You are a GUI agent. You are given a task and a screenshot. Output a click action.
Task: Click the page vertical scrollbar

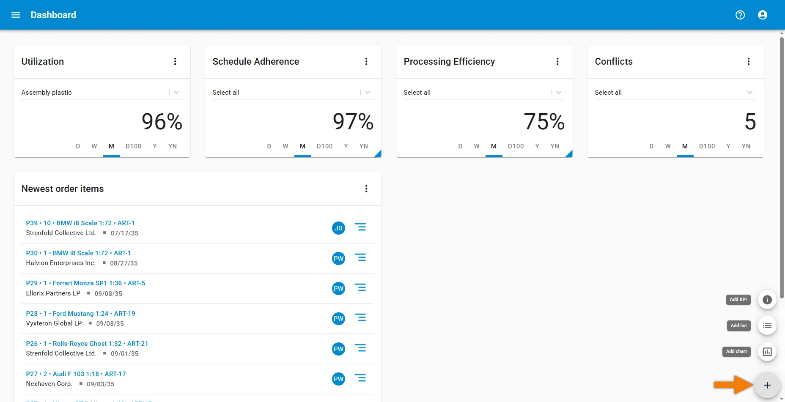[x=782, y=167]
